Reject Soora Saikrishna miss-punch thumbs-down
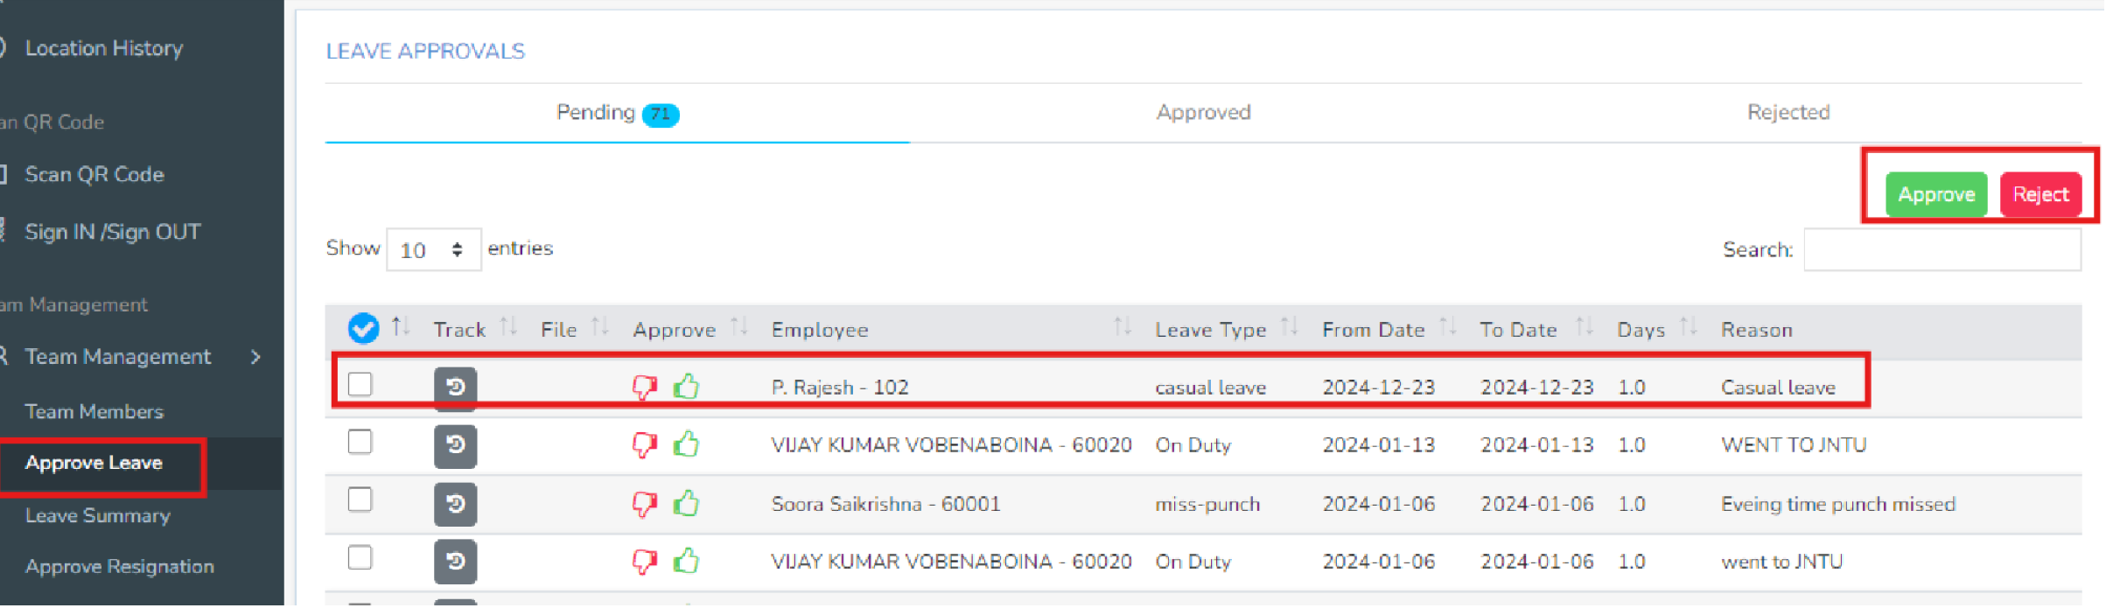Viewport: 2106px width, 608px height. pos(645,504)
